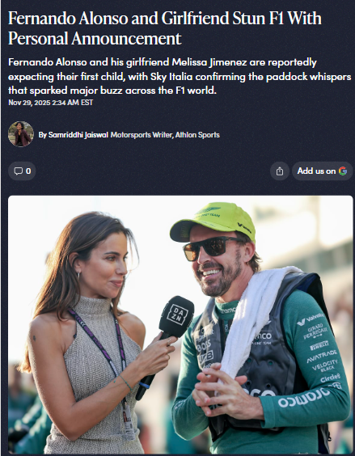
Task: Click the Google logo icon
Action: click(343, 171)
